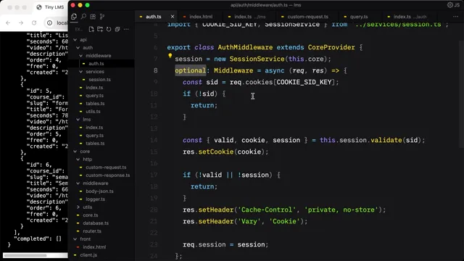The height and width of the screenshot is (261, 464).
Task: Open session.ts in the file tree
Action: coord(100,80)
